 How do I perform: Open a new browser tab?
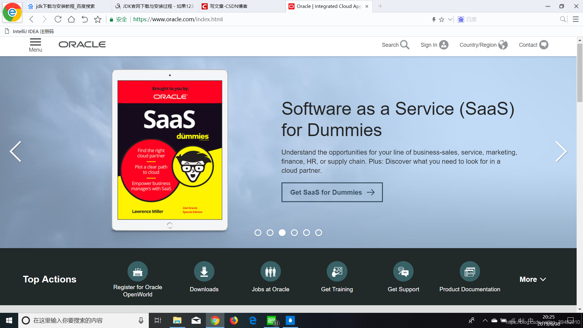(380, 6)
